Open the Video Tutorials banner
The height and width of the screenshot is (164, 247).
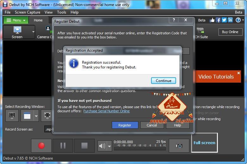216,77
